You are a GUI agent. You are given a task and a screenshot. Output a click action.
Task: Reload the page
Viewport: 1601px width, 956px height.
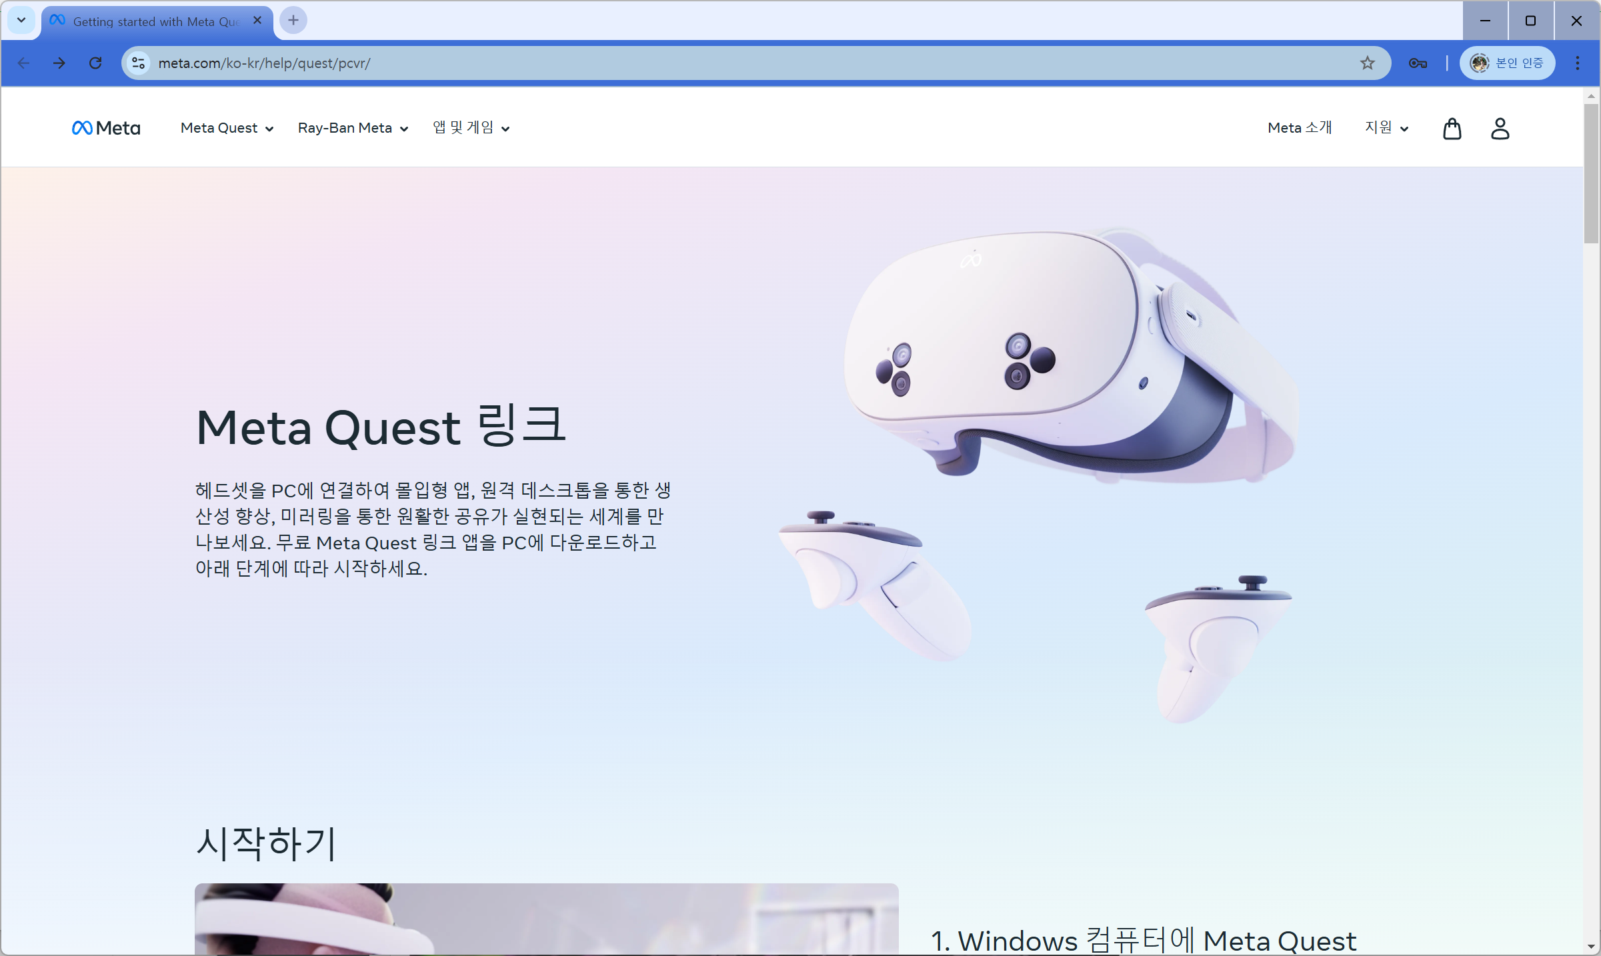pyautogui.click(x=95, y=63)
